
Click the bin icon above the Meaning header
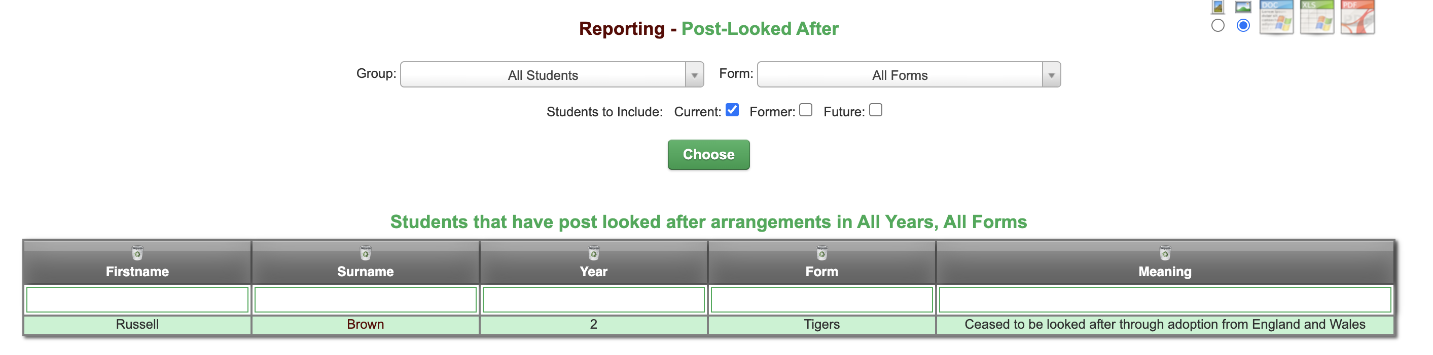point(1165,253)
